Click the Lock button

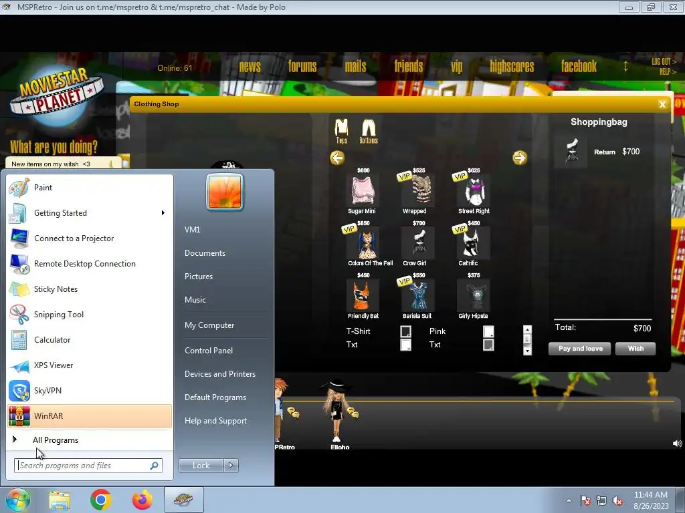pyautogui.click(x=201, y=466)
